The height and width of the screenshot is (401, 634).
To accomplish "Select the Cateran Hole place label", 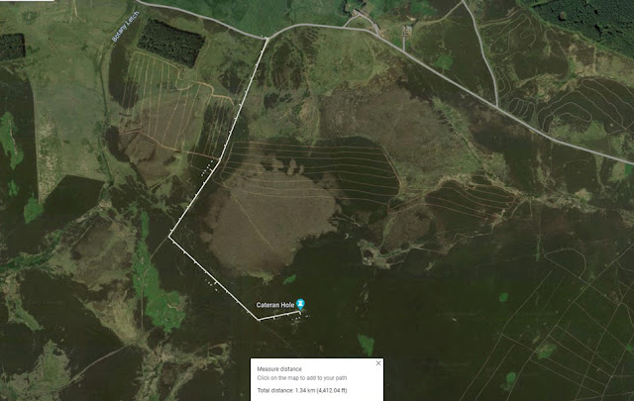I will 275,305.
